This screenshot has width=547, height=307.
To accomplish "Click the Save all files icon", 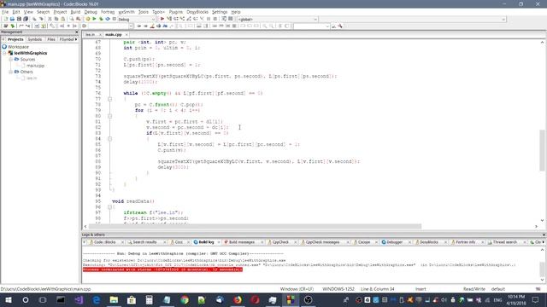I will tap(26, 19).
